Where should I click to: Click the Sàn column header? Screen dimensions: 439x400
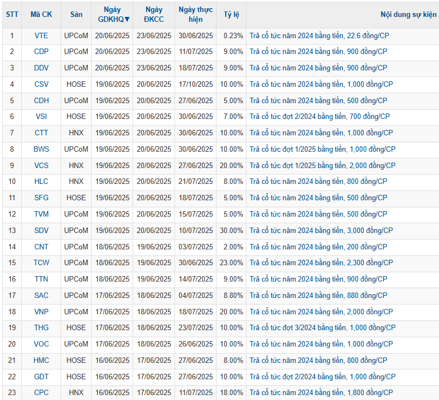click(x=76, y=15)
